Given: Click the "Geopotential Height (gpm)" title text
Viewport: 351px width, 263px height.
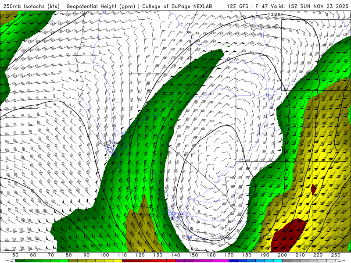Looking at the screenshot, I should pyautogui.click(x=101, y=6).
